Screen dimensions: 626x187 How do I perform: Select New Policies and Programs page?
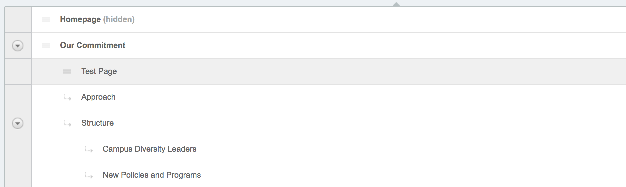152,175
